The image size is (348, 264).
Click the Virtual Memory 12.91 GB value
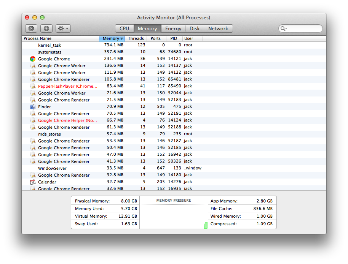click(128, 216)
